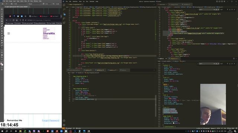The width and height of the screenshot is (238, 133).
Task: Open Extensions view in VS Code
Action: point(64,23)
